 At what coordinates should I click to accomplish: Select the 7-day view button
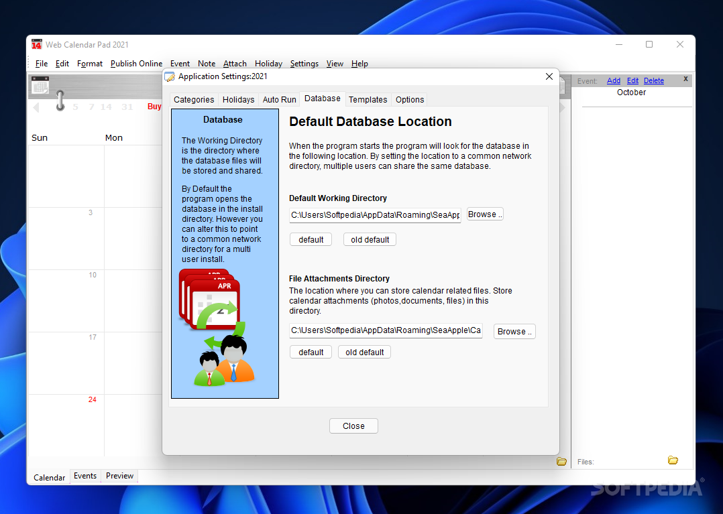[91, 107]
